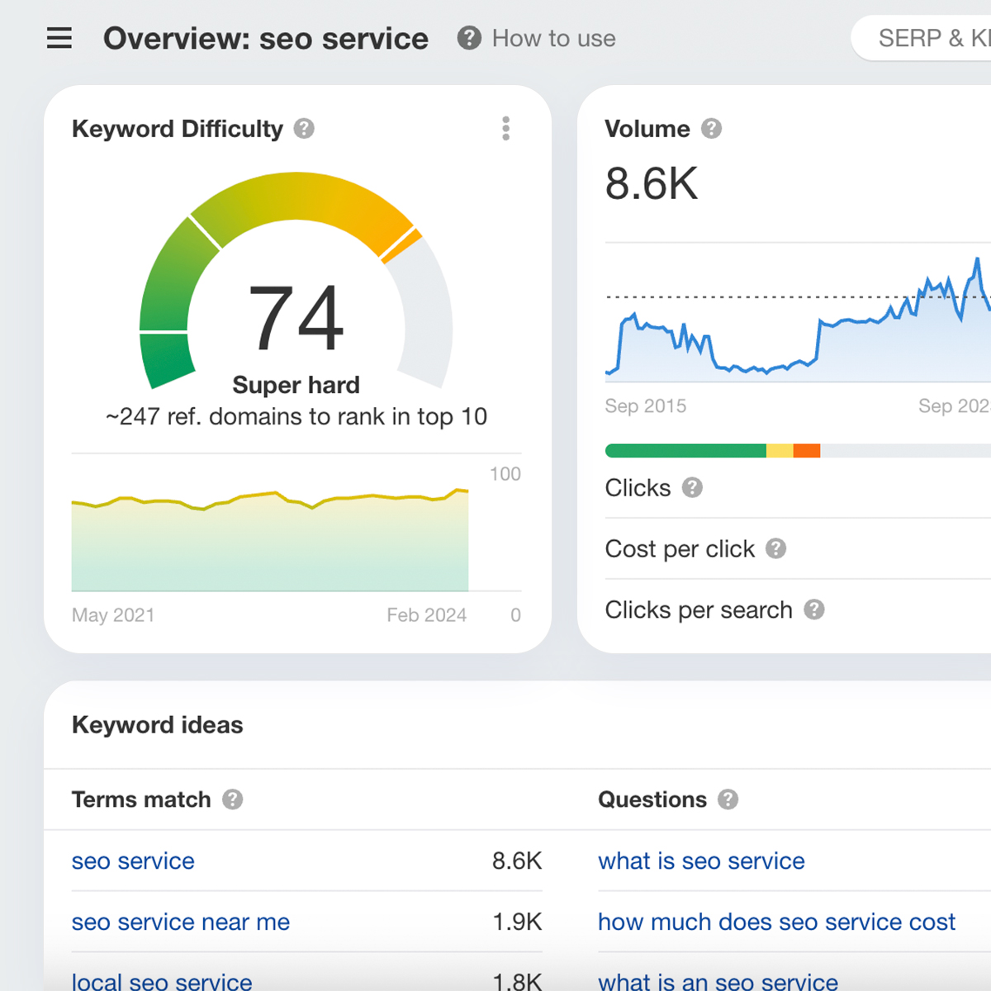Open 'local seo service' keyword link
Image resolution: width=991 pixels, height=991 pixels.
[x=162, y=981]
